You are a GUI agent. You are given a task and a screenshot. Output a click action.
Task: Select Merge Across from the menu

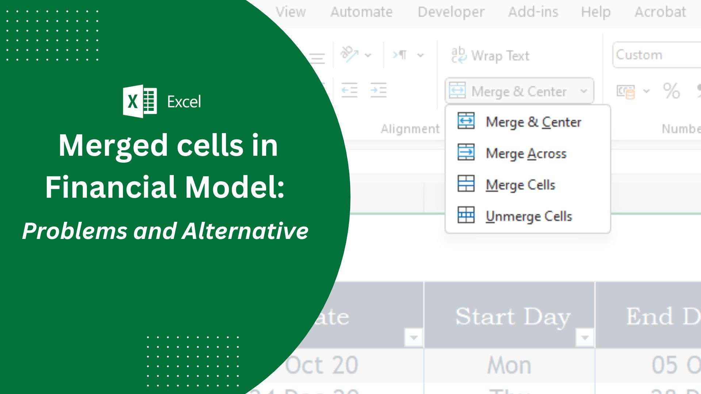(x=526, y=154)
